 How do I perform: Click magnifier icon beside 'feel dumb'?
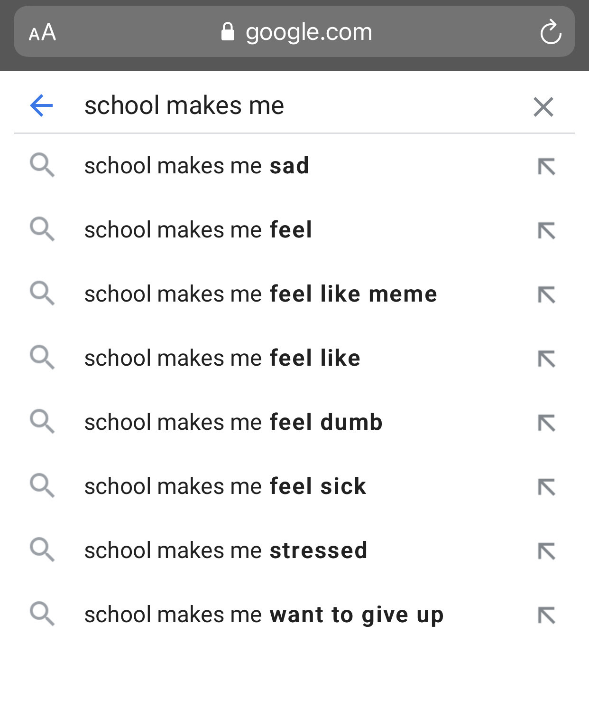coord(42,422)
